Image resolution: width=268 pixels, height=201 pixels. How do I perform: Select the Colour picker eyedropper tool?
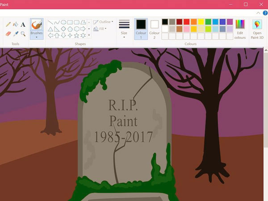(16, 33)
